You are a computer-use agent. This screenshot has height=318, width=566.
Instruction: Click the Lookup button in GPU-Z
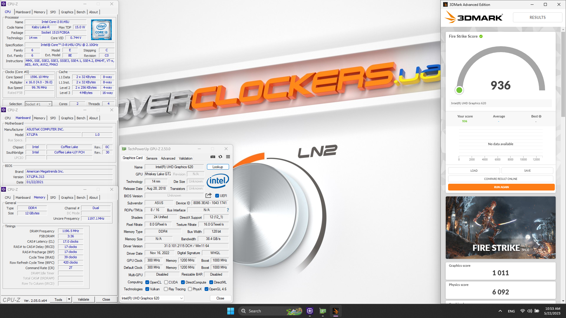click(218, 167)
